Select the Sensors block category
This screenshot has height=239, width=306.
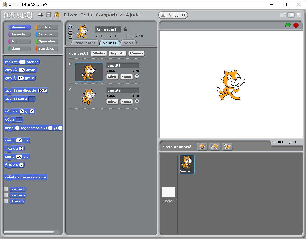47,34
